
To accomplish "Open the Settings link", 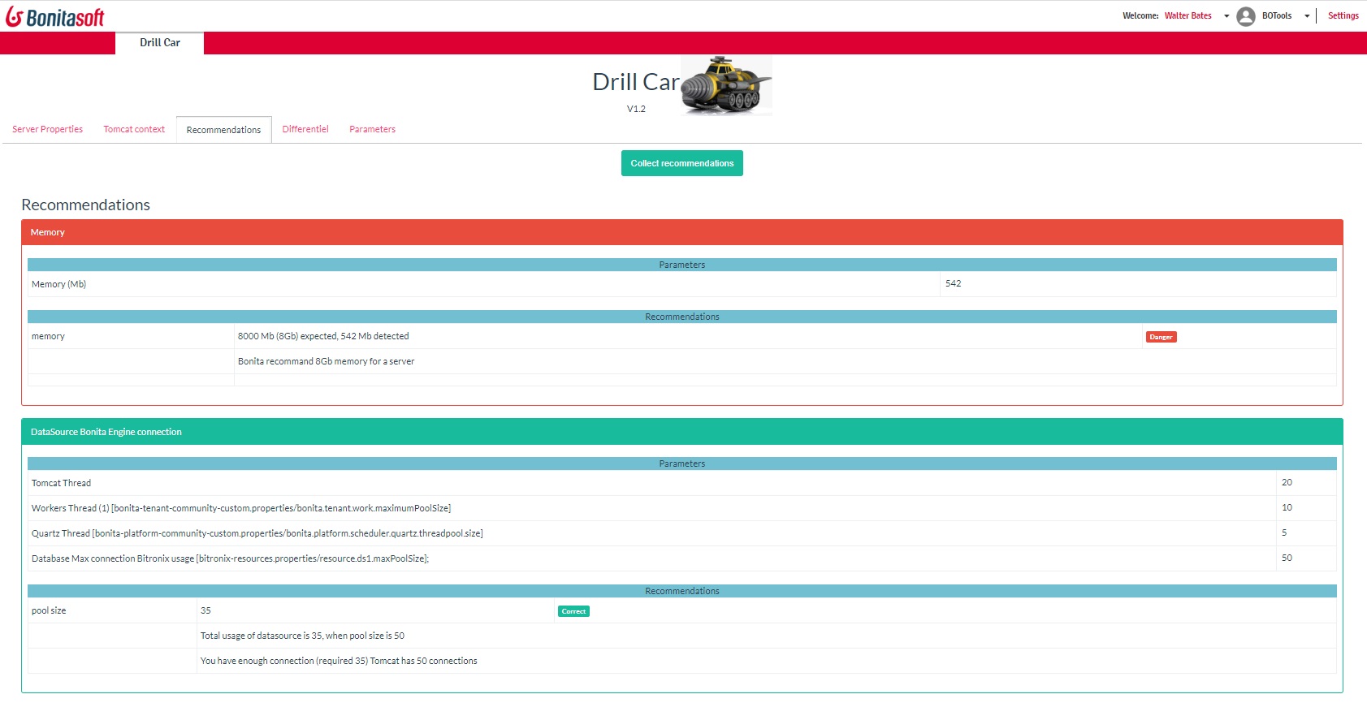I will pyautogui.click(x=1343, y=15).
